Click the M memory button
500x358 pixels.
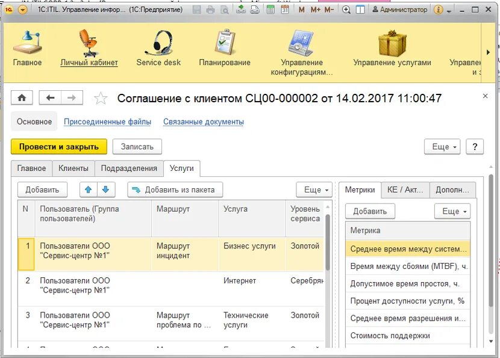pos(301,10)
